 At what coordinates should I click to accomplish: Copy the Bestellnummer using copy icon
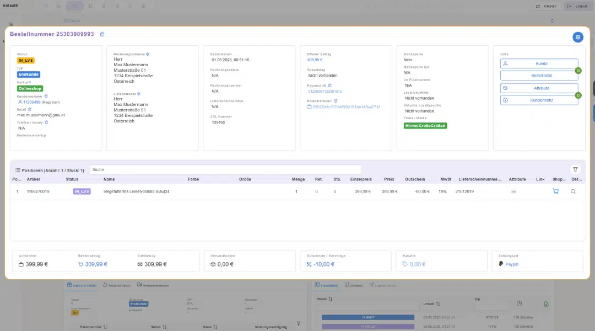[x=102, y=34]
